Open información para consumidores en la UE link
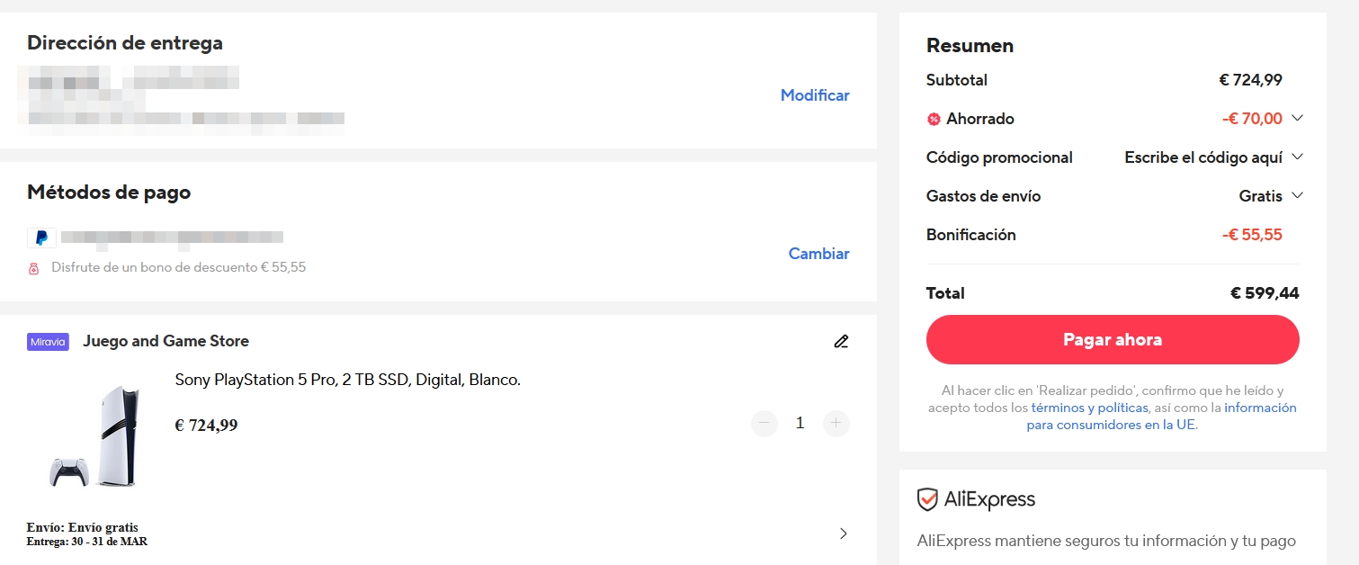Screen dimensions: 1359x565 1160,416
